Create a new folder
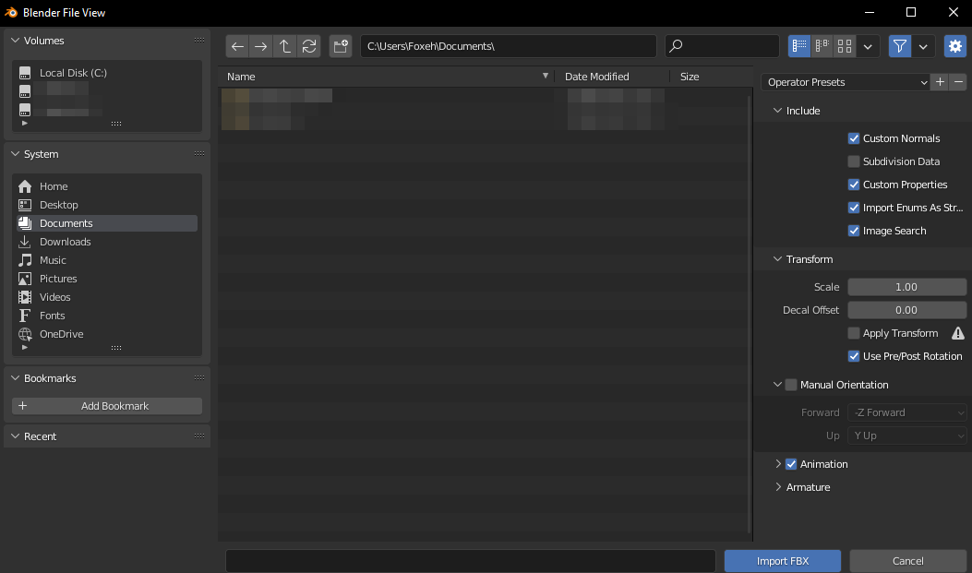972x573 pixels. click(341, 46)
